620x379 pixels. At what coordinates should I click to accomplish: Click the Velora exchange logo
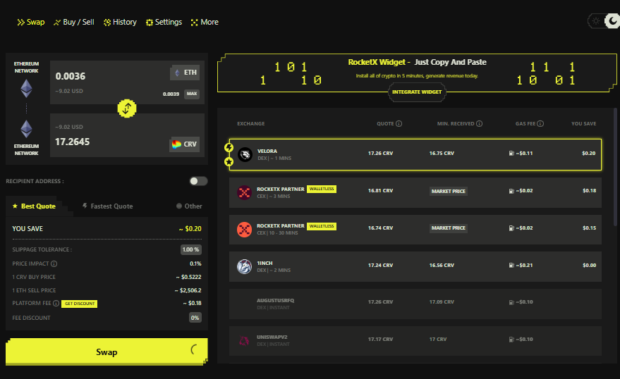click(245, 154)
